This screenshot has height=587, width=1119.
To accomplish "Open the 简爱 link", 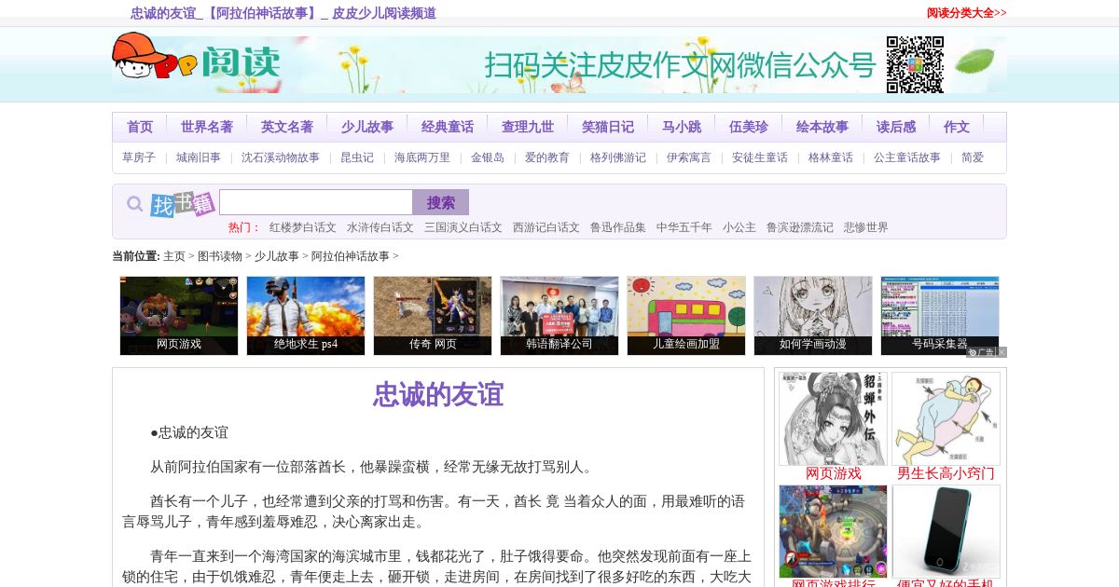I will pos(973,157).
